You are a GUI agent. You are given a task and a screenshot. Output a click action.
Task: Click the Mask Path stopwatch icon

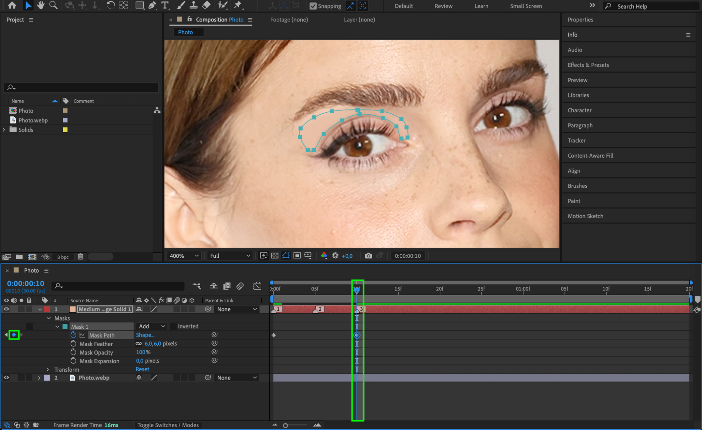coord(73,335)
